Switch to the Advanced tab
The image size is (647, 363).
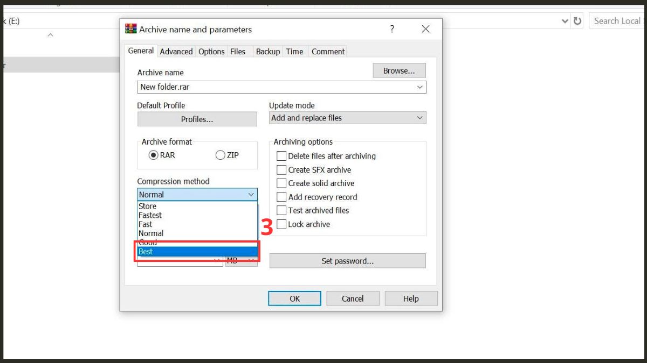point(176,52)
